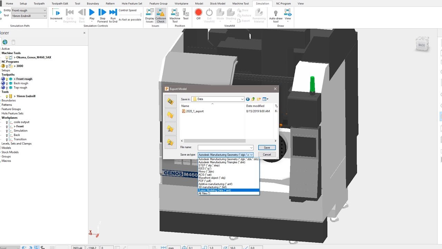
Task: Click the Back arrow in Export dialog
Action: [248, 99]
